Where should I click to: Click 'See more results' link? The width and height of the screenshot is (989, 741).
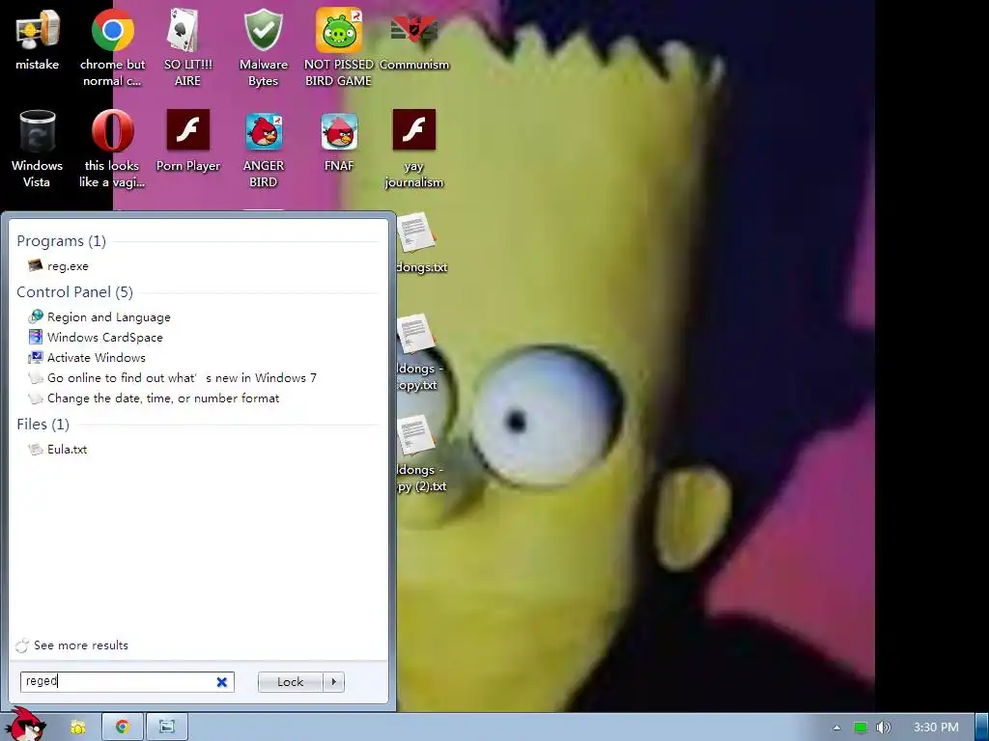click(71, 645)
